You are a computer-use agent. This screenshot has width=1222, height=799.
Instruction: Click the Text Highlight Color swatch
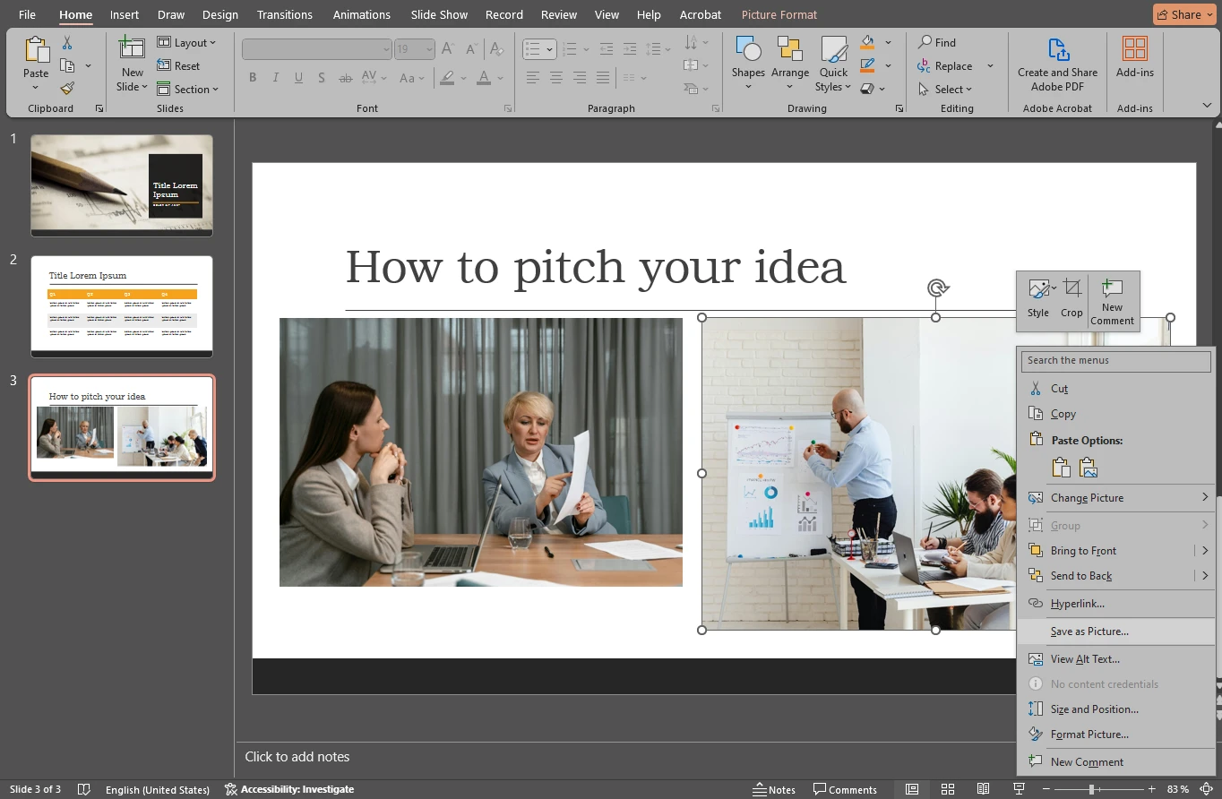tap(447, 78)
